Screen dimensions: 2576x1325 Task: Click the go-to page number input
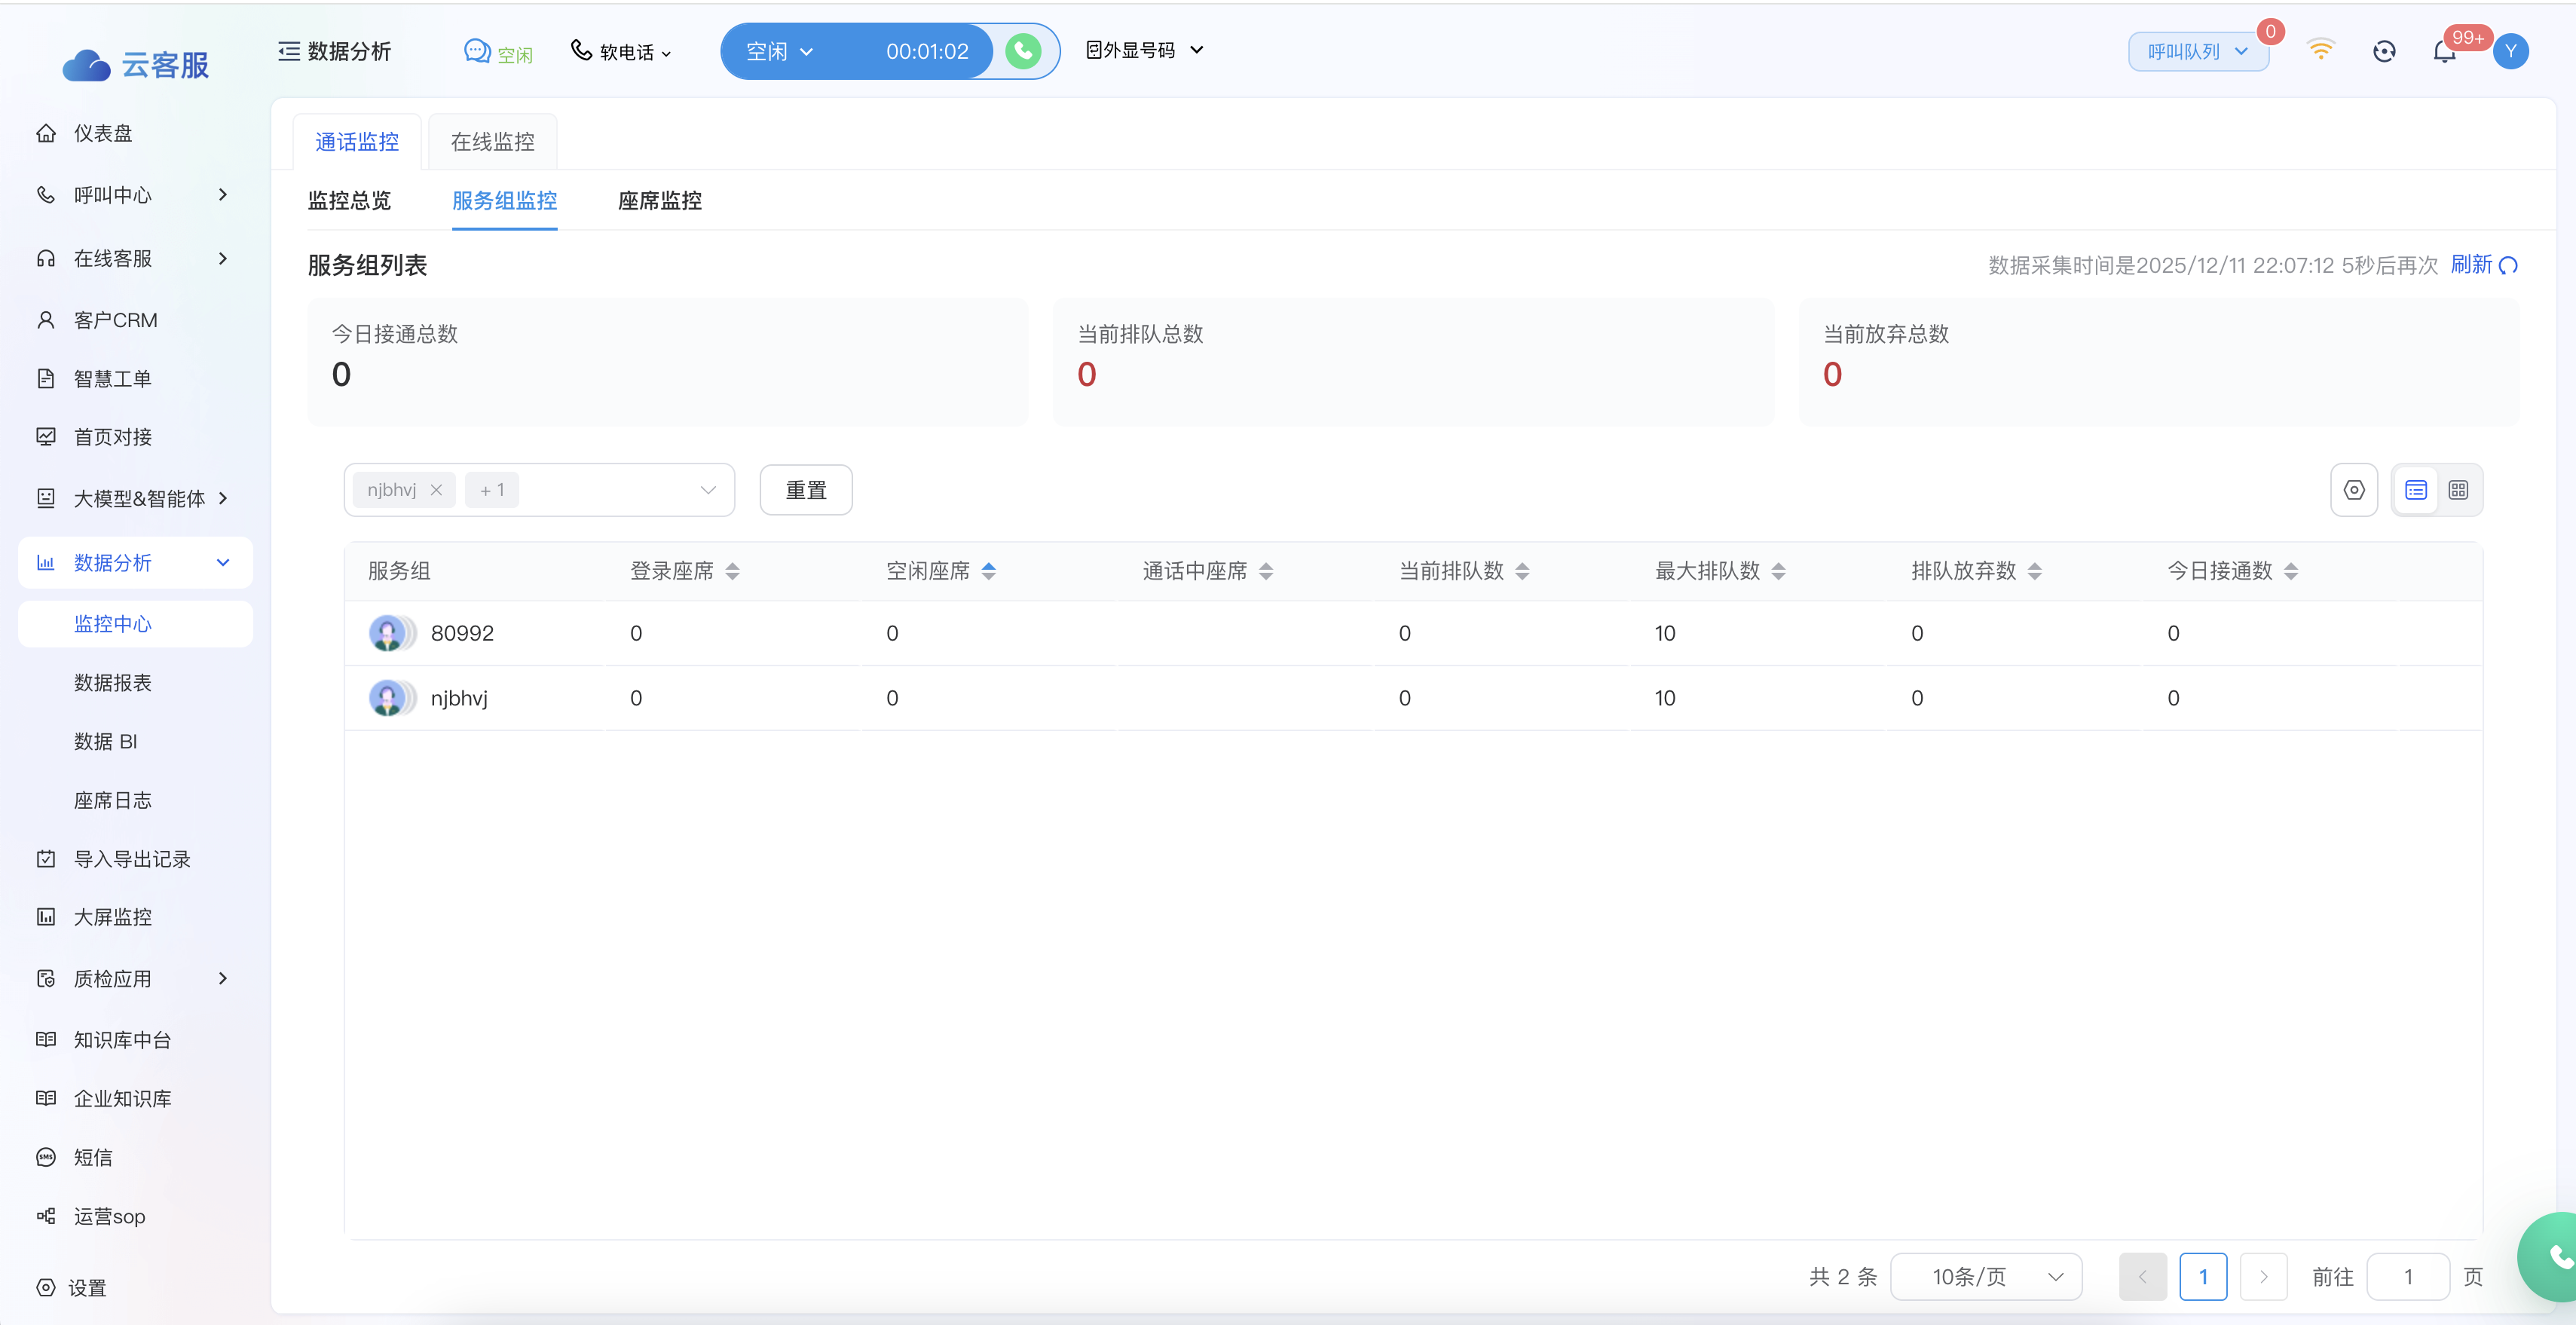tap(2407, 1277)
